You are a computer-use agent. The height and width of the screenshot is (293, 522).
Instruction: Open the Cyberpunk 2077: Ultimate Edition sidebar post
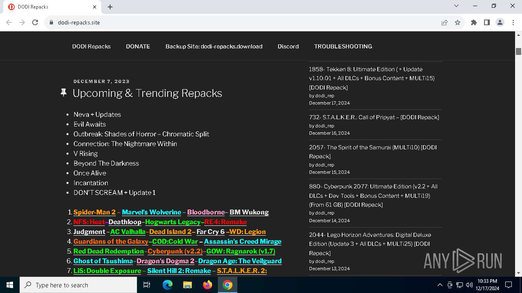click(373, 195)
